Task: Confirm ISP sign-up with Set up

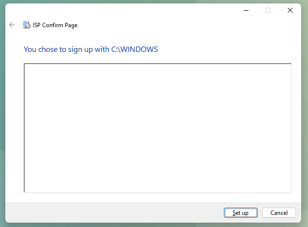Action: pos(240,213)
